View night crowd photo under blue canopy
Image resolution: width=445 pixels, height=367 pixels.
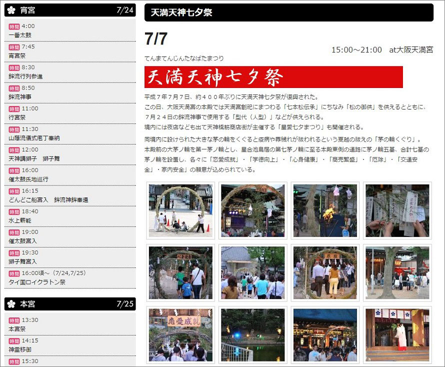(325, 335)
